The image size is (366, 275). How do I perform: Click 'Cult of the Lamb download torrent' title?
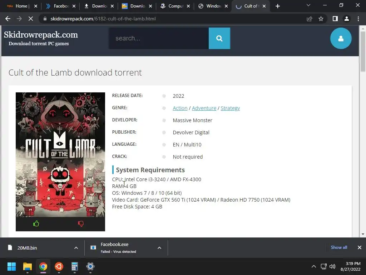pyautogui.click(x=75, y=72)
